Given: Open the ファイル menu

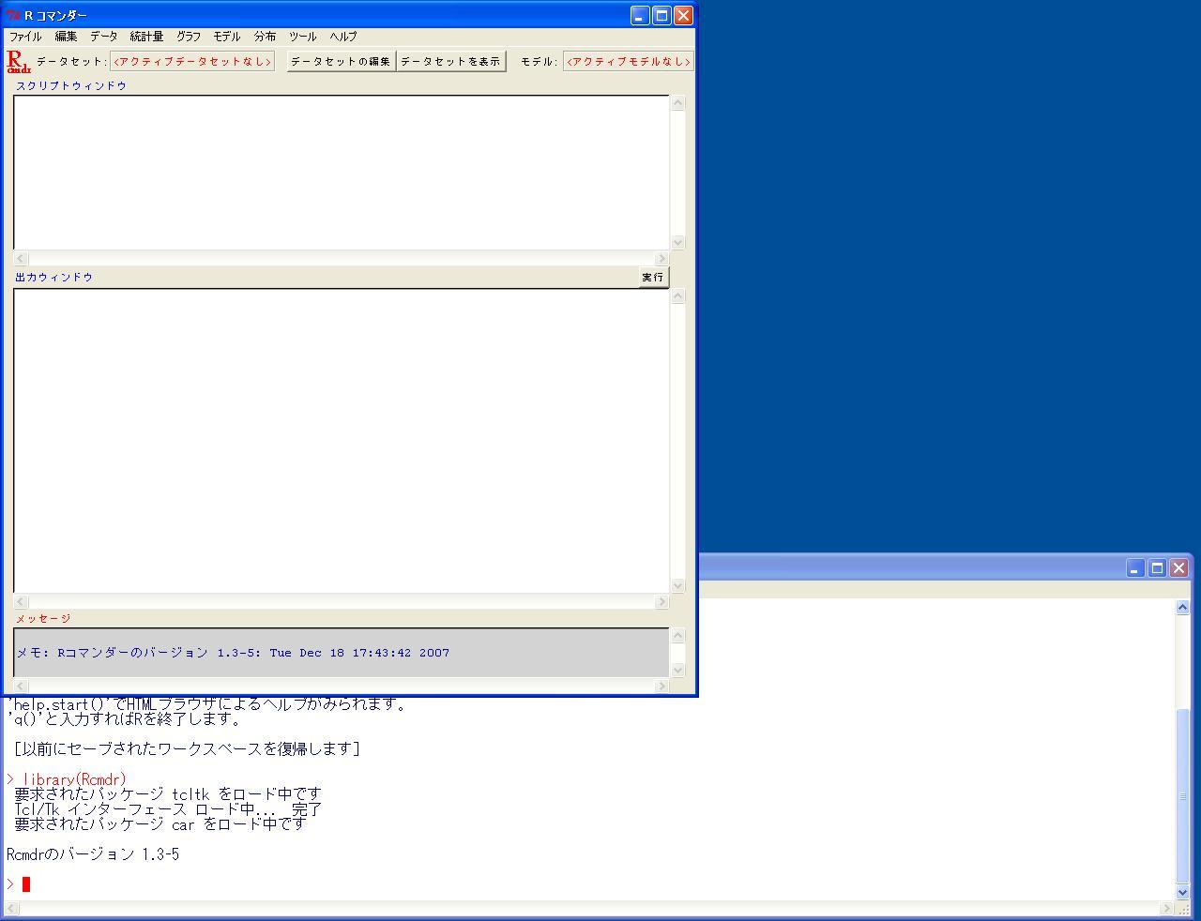Looking at the screenshot, I should [x=25, y=37].
